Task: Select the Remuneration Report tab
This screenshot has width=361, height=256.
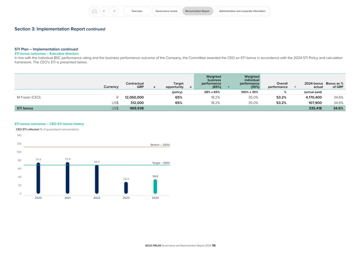Action: tap(198, 11)
